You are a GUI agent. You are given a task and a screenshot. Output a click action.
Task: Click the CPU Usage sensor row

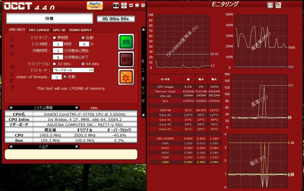pos(185,87)
